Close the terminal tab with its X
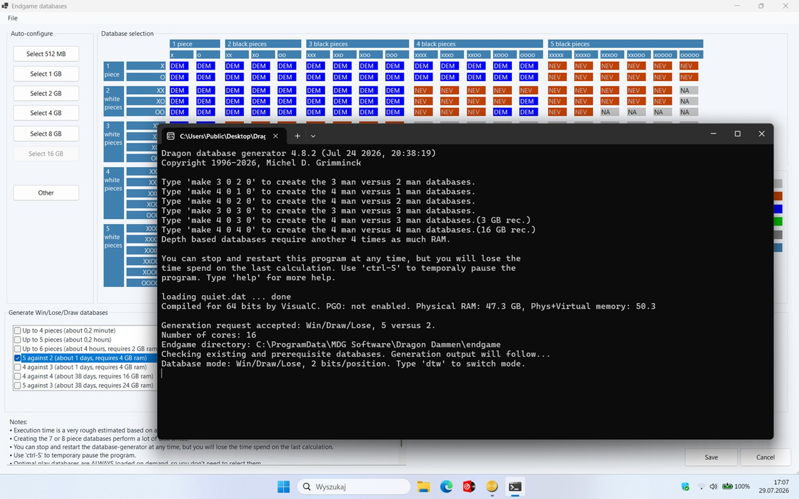Image resolution: width=799 pixels, height=499 pixels. [x=275, y=135]
